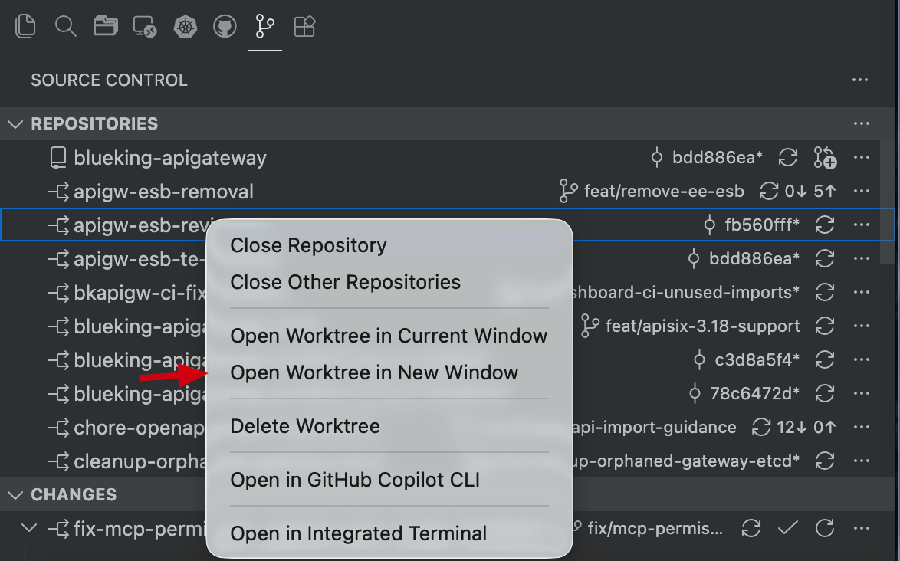Choose Close Other Repositories

pyautogui.click(x=389, y=282)
